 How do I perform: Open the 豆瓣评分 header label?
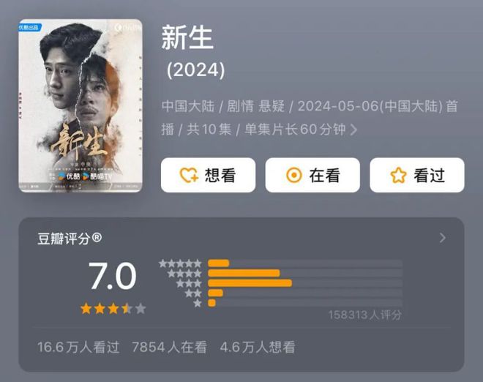70,239
